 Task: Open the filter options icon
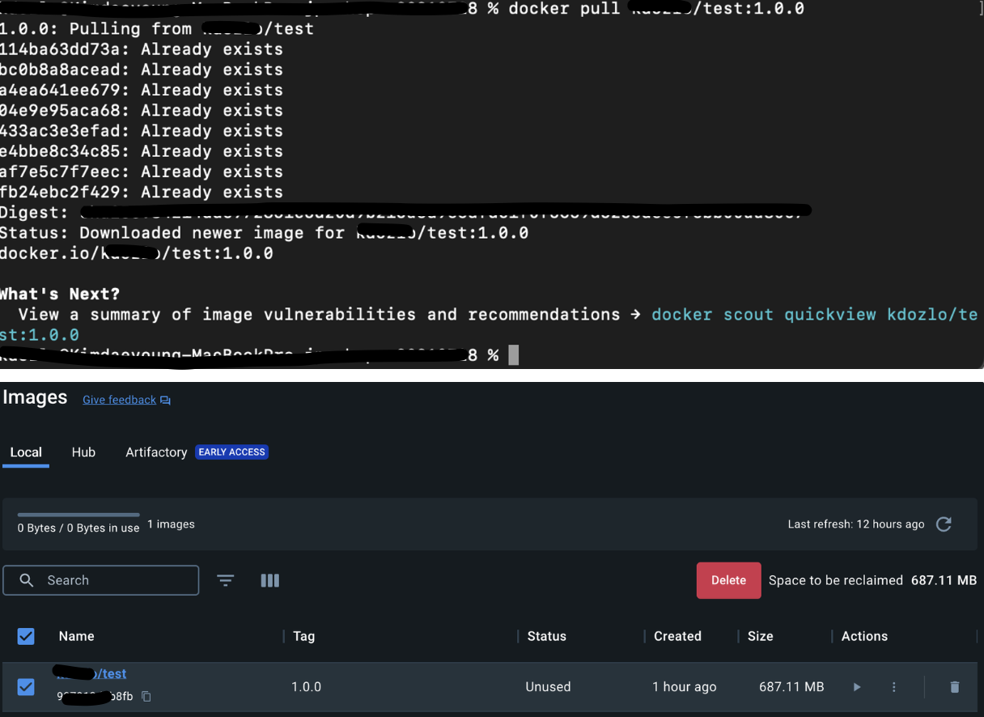(x=226, y=580)
